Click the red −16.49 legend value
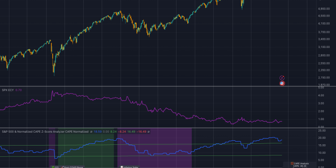The image size is (336, 168). tap(142, 132)
